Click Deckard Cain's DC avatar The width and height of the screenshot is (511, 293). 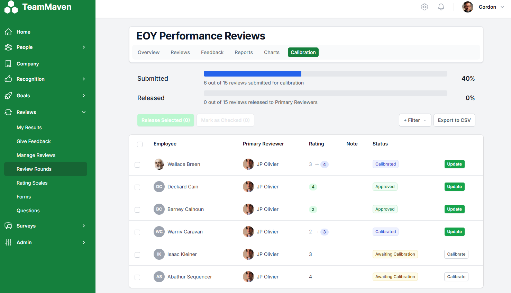point(159,187)
